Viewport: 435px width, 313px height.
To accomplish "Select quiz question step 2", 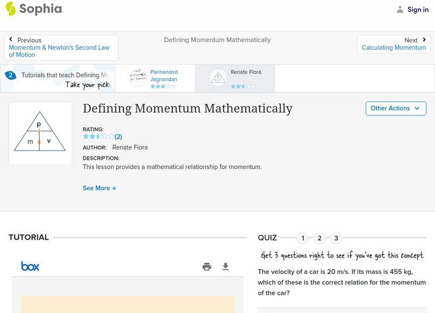I will tap(320, 238).
